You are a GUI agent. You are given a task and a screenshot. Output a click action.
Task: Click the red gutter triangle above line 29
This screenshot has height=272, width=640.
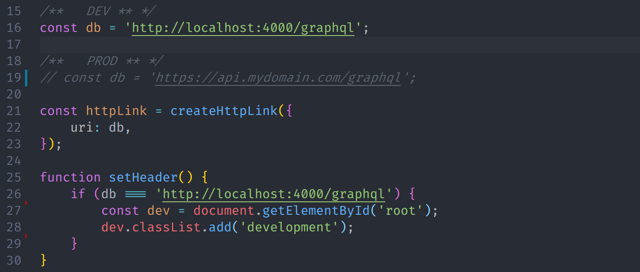coord(26,236)
